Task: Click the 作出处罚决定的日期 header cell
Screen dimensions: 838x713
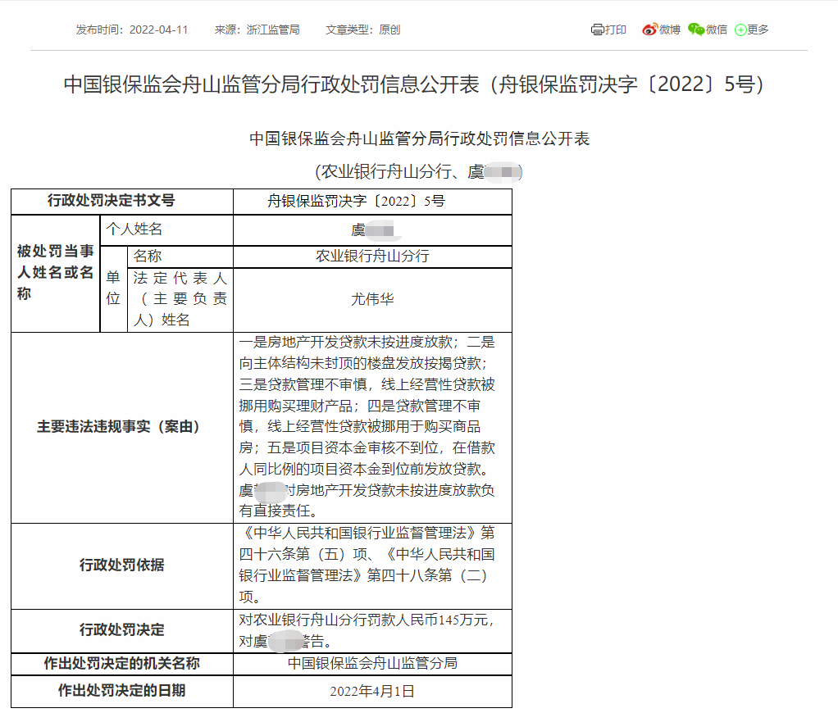Action: 122,692
